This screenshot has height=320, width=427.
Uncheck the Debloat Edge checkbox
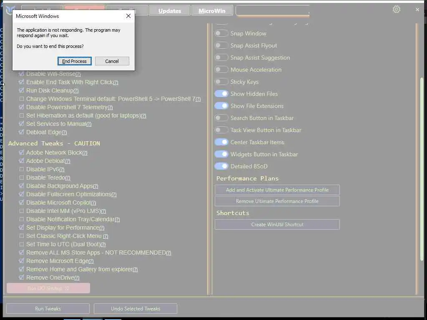pyautogui.click(x=22, y=132)
